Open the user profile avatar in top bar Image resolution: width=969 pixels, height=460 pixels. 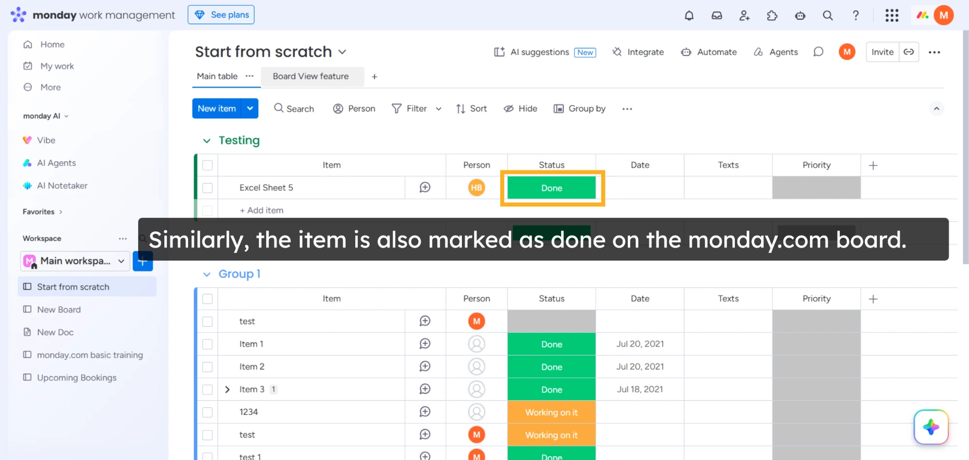tap(944, 15)
